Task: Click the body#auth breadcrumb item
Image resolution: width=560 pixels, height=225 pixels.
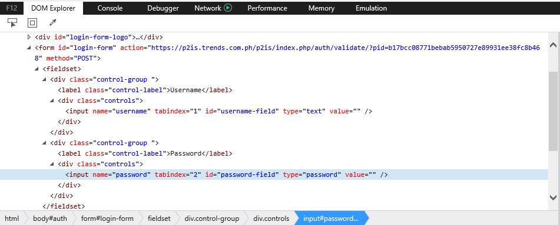Action: [50, 218]
